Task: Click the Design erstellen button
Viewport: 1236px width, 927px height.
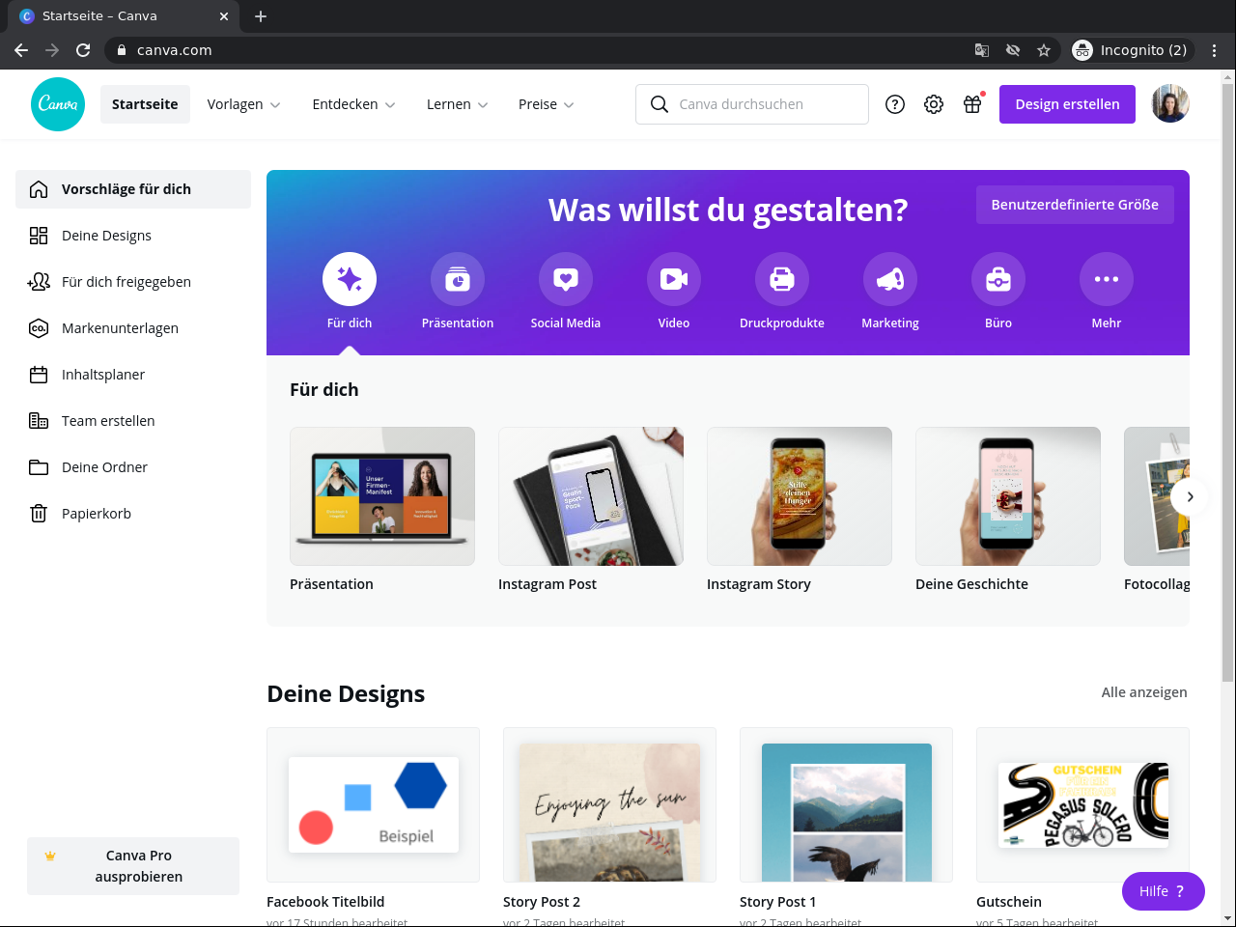Action: point(1067,104)
